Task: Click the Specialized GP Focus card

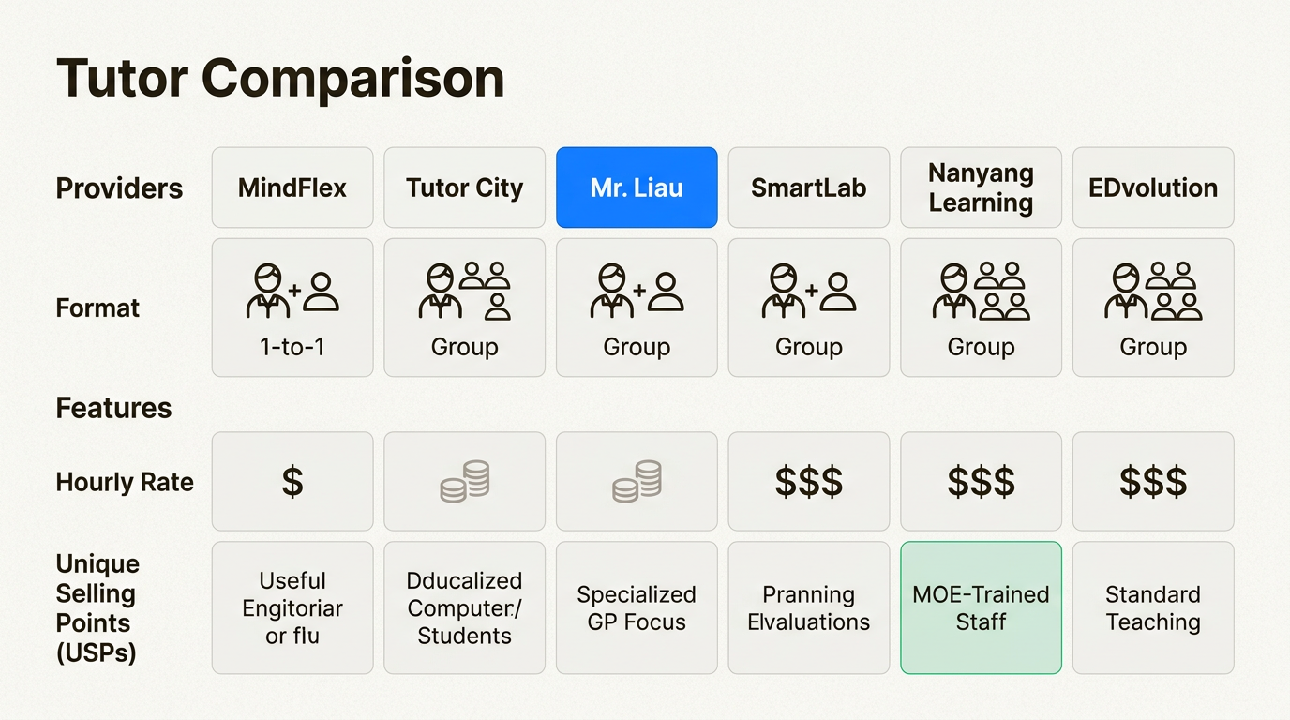Action: [637, 607]
